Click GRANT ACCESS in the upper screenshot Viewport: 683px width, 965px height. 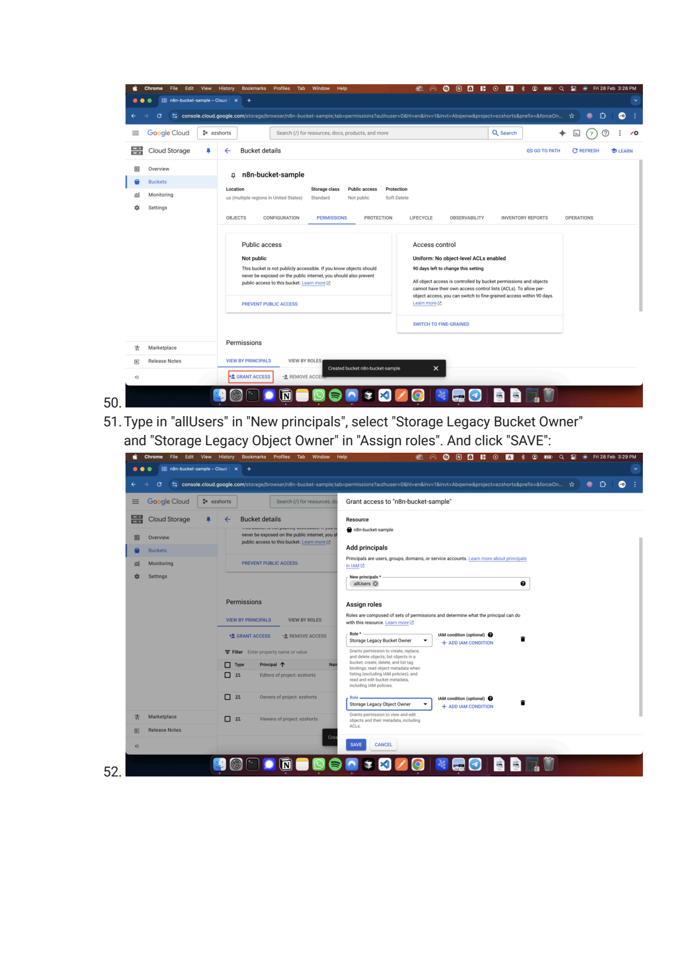(250, 377)
